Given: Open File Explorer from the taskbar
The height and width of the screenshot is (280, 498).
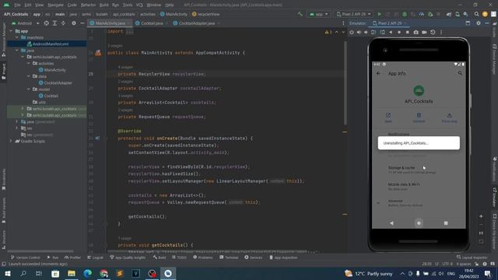Looking at the screenshot, I should coord(72,273).
